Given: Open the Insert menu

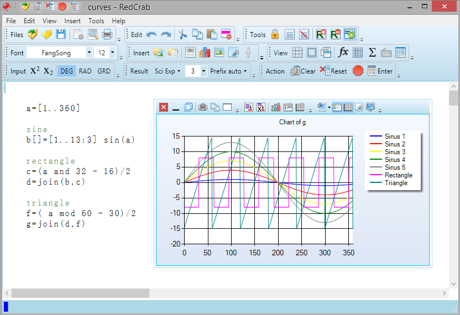Looking at the screenshot, I should [72, 21].
